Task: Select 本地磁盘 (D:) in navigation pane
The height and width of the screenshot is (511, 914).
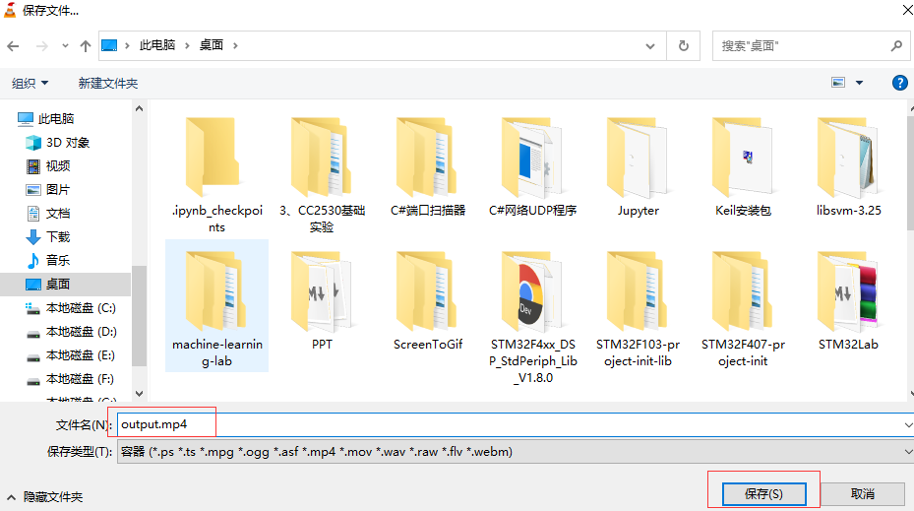Action: click(x=71, y=332)
